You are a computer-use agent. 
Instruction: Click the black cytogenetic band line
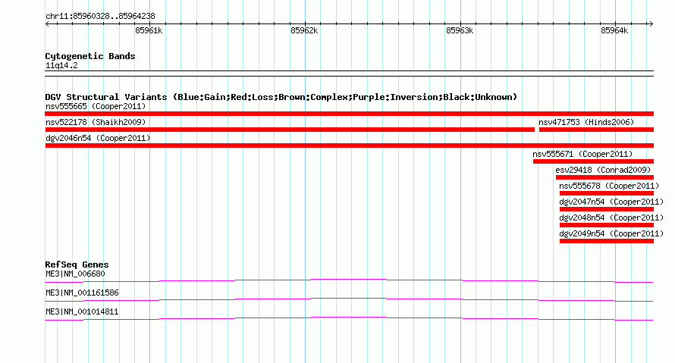[349, 74]
